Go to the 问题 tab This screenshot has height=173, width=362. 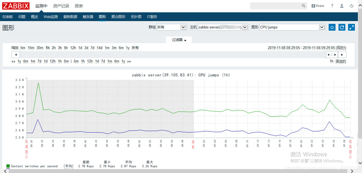pyautogui.click(x=22, y=17)
